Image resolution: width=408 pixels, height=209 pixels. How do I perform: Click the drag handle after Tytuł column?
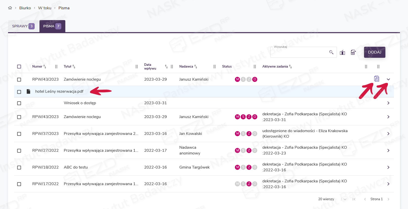(x=137, y=67)
